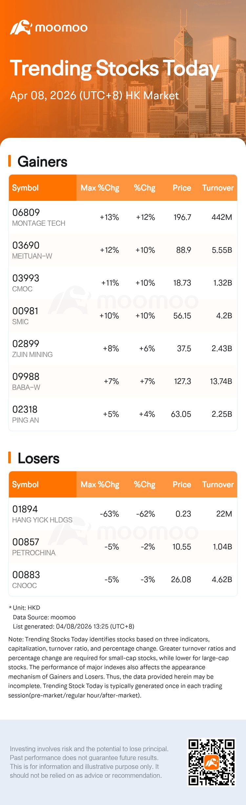Sort Gainers by Max %Chg column
246x805 pixels.
click(x=100, y=188)
